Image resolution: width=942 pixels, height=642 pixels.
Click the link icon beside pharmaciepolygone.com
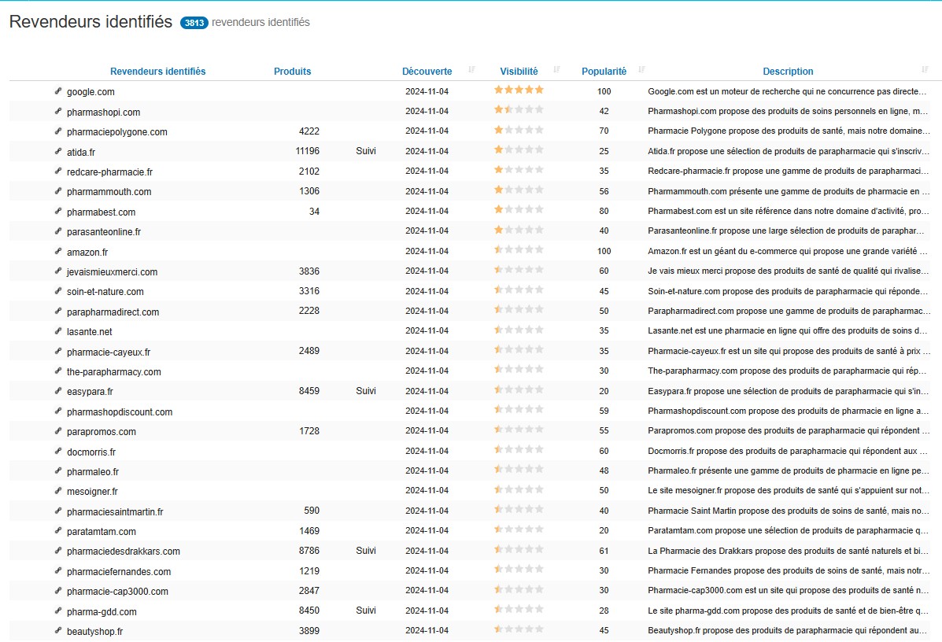click(58, 131)
